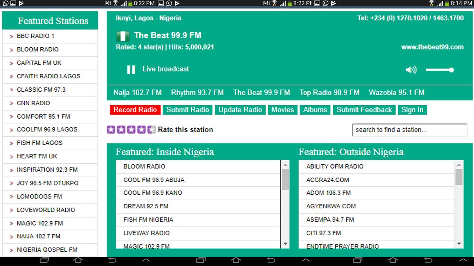Click the up arrow of the Outside Nigeria list

459,165
